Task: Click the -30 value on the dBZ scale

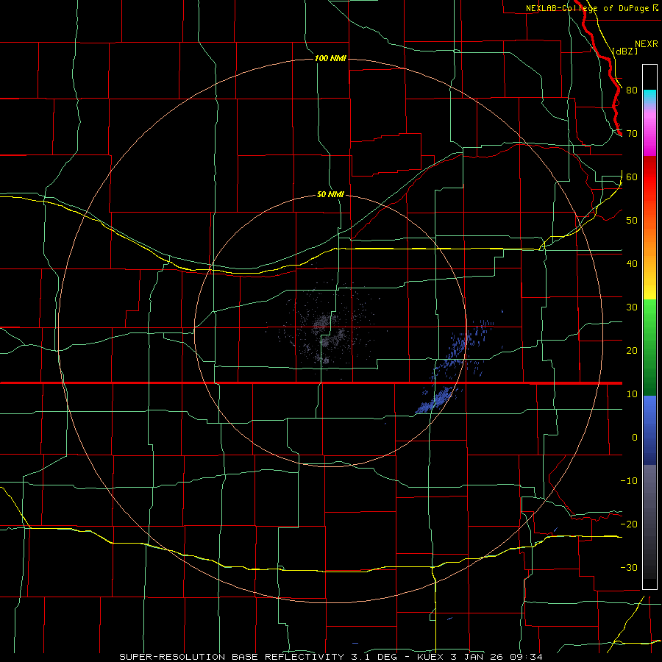Action: click(x=629, y=568)
